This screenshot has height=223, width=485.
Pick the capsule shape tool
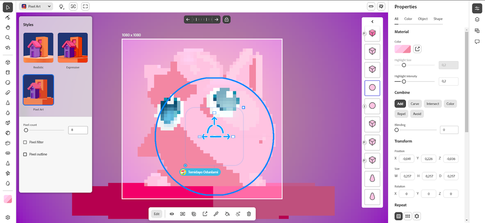pos(8,92)
